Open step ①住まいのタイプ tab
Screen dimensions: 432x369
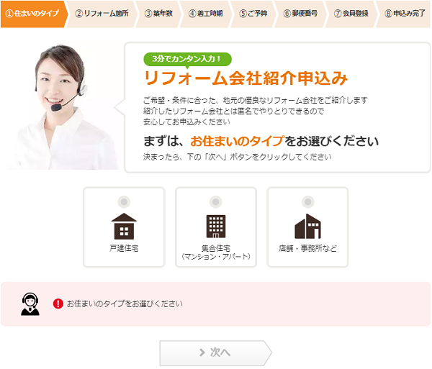[x=33, y=14]
